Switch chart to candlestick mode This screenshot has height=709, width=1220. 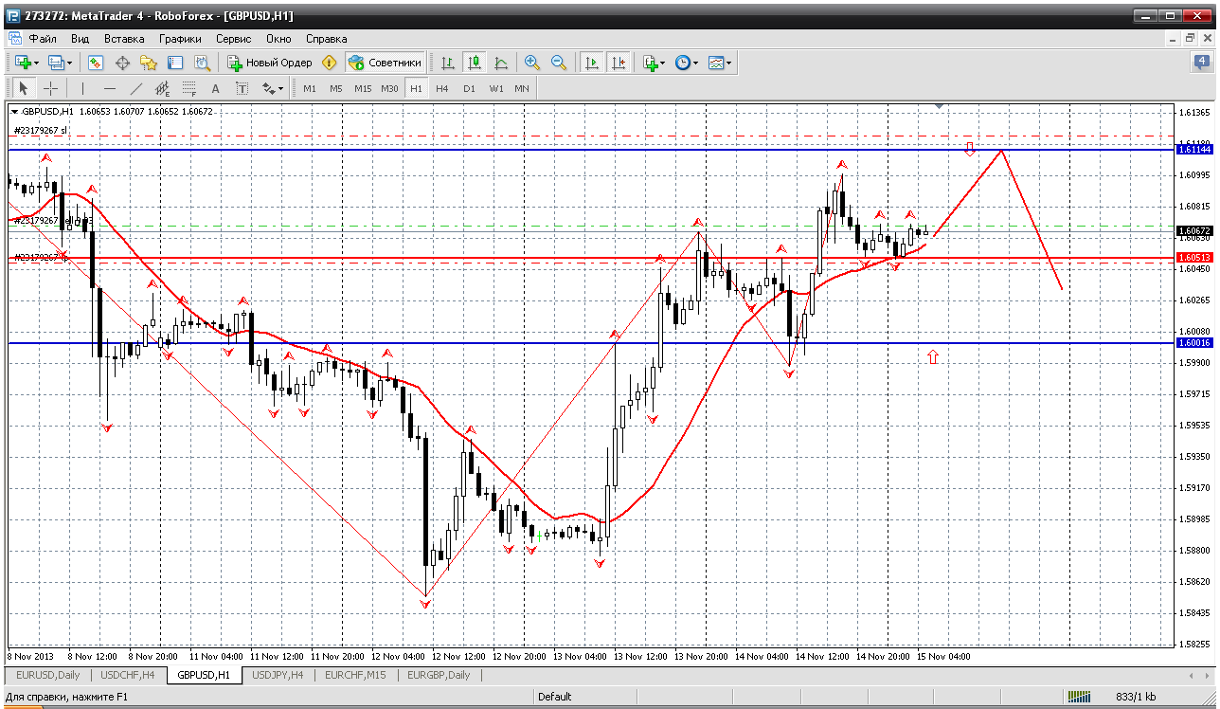475,63
